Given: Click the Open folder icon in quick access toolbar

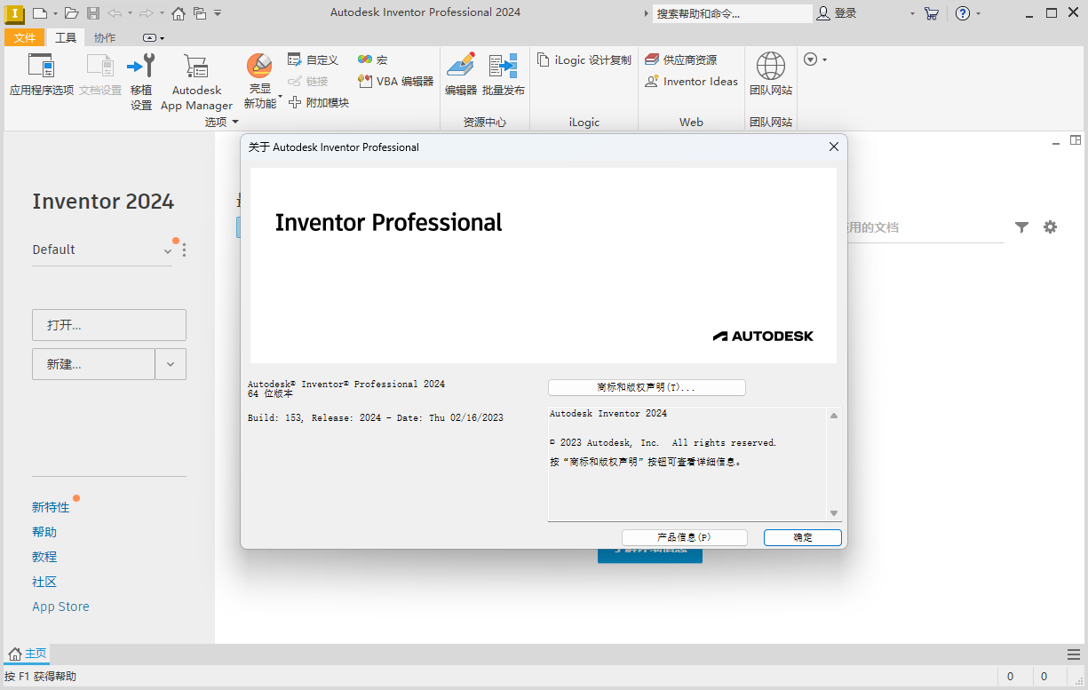Looking at the screenshot, I should [72, 13].
